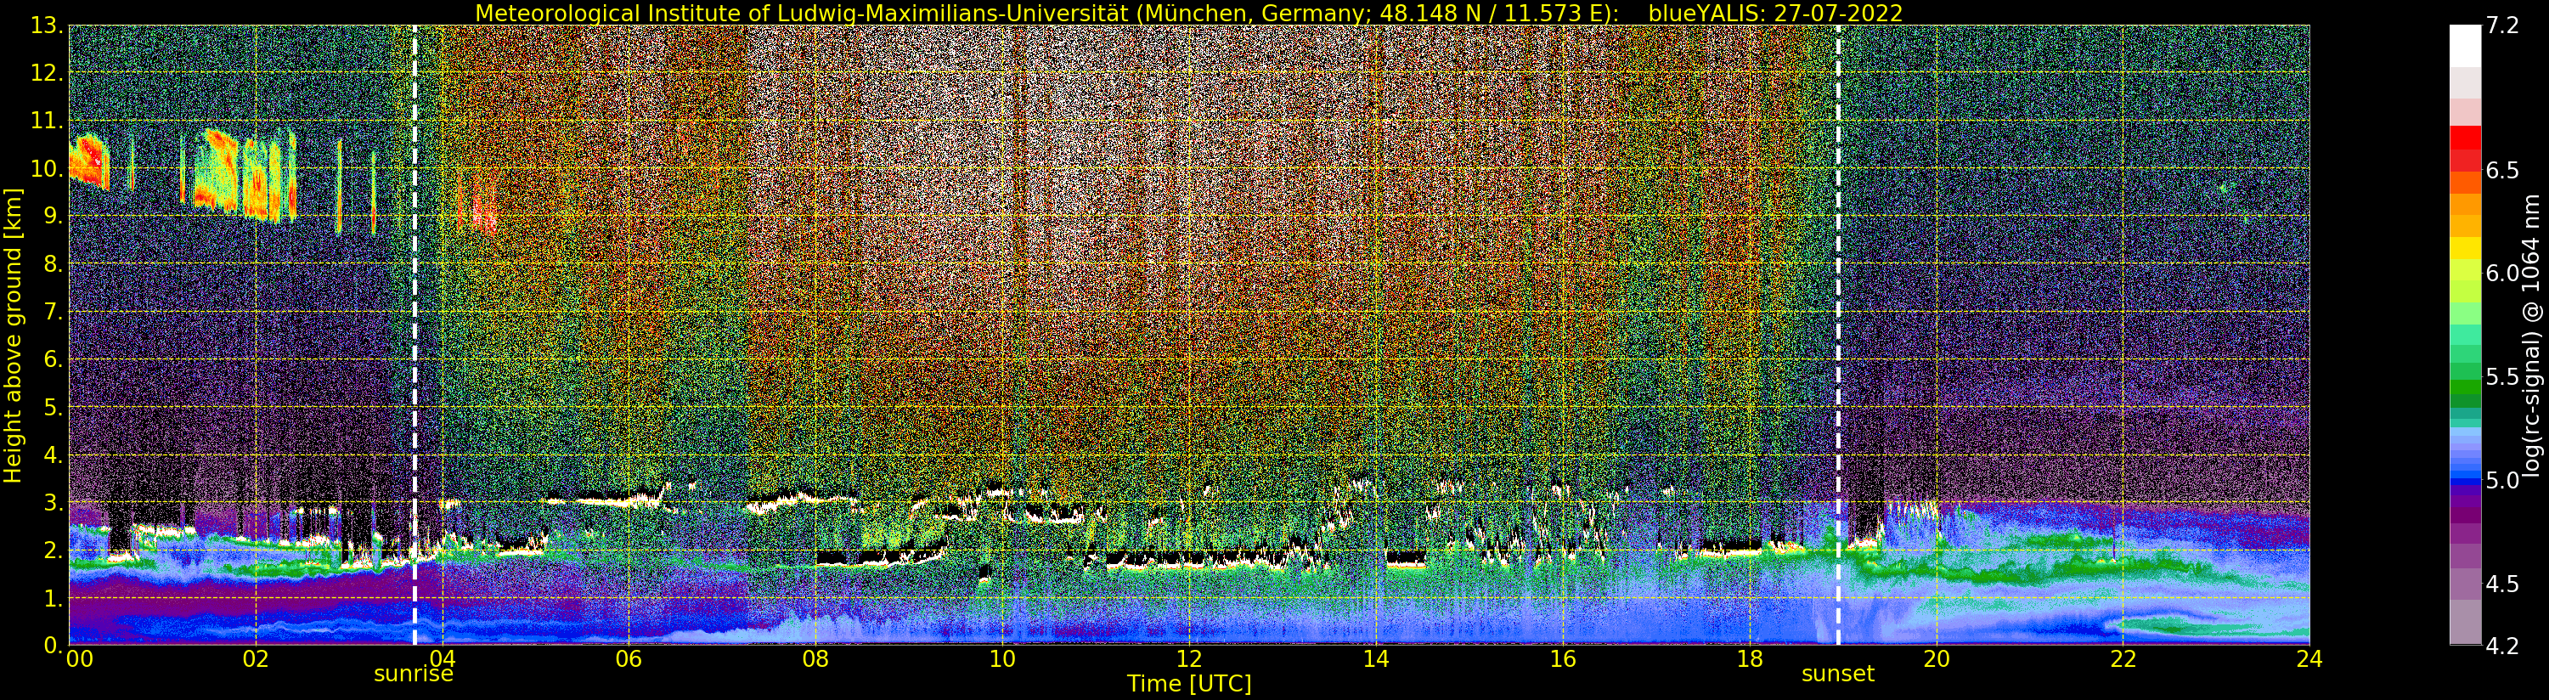Click the time axis tick '02'

[x=256, y=658]
